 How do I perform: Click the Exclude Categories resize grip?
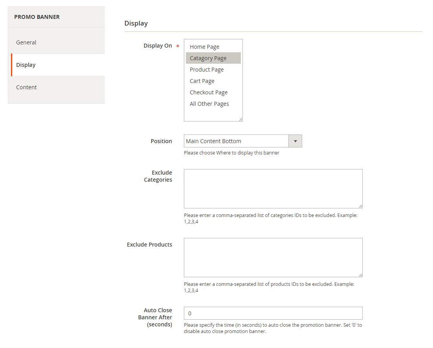pyautogui.click(x=360, y=206)
